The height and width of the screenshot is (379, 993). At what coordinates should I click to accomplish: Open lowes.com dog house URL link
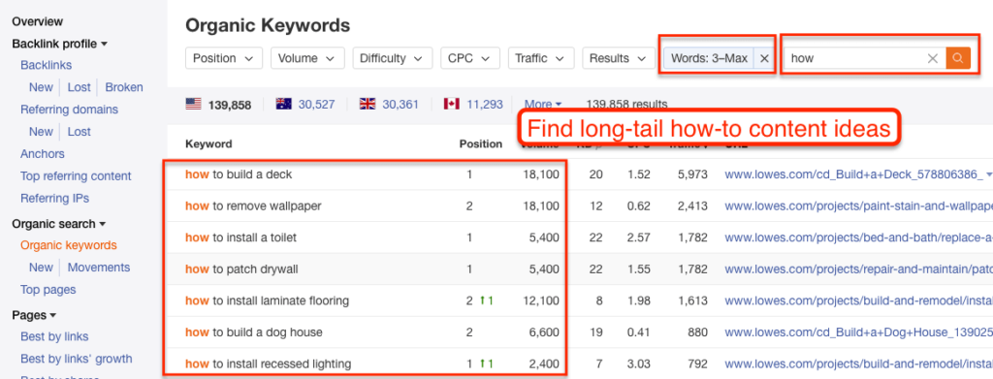pyautogui.click(x=858, y=332)
